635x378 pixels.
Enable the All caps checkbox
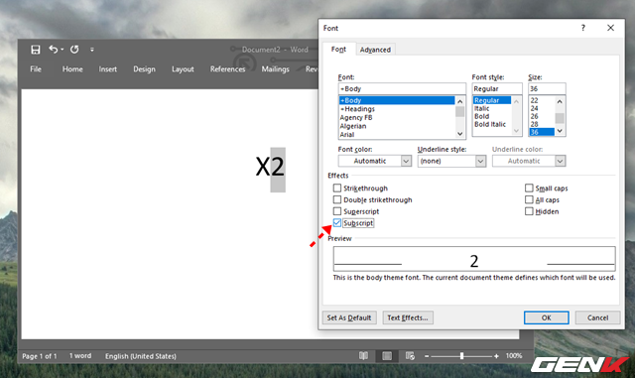529,199
